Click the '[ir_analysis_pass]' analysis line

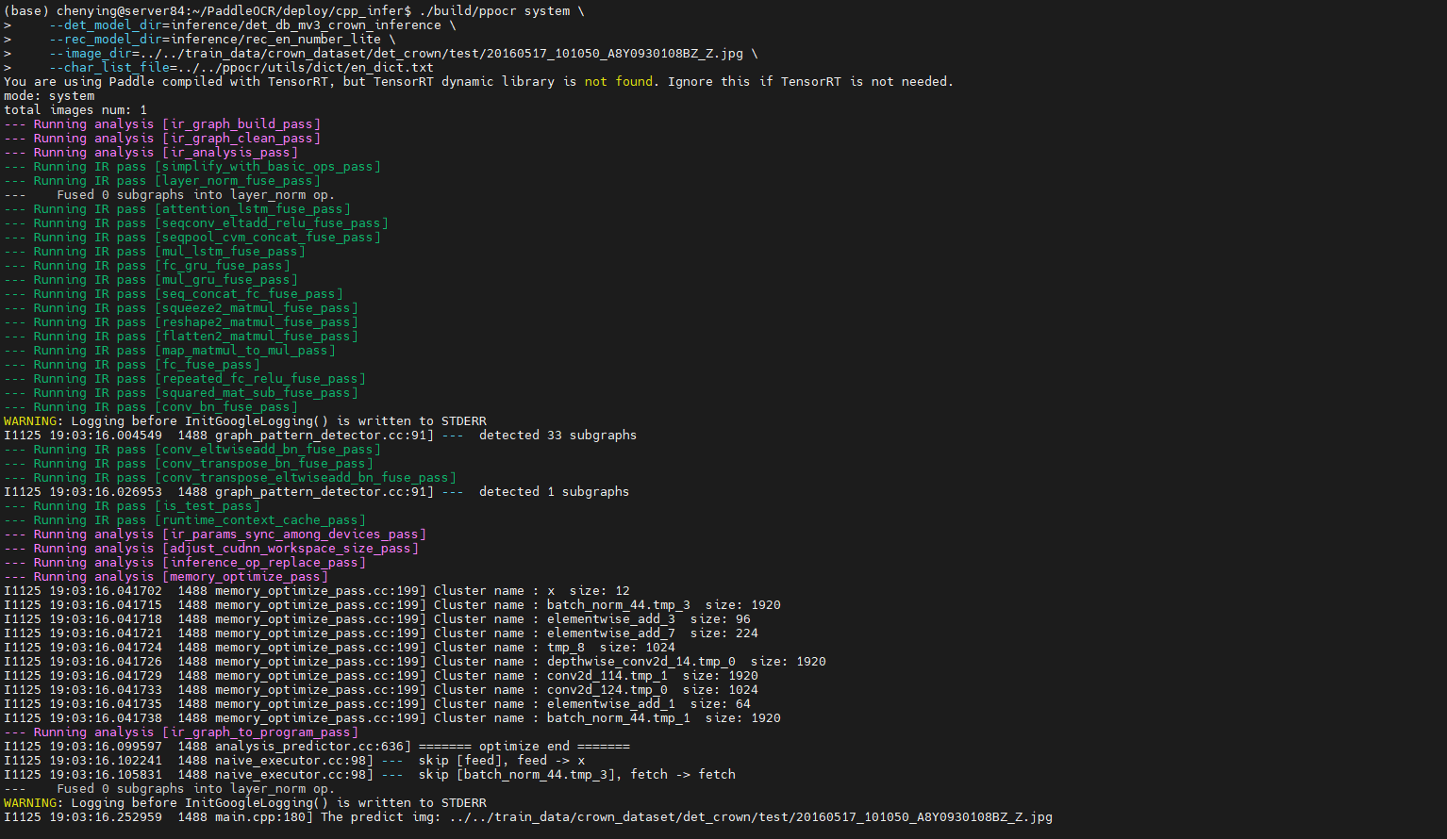pos(151,153)
